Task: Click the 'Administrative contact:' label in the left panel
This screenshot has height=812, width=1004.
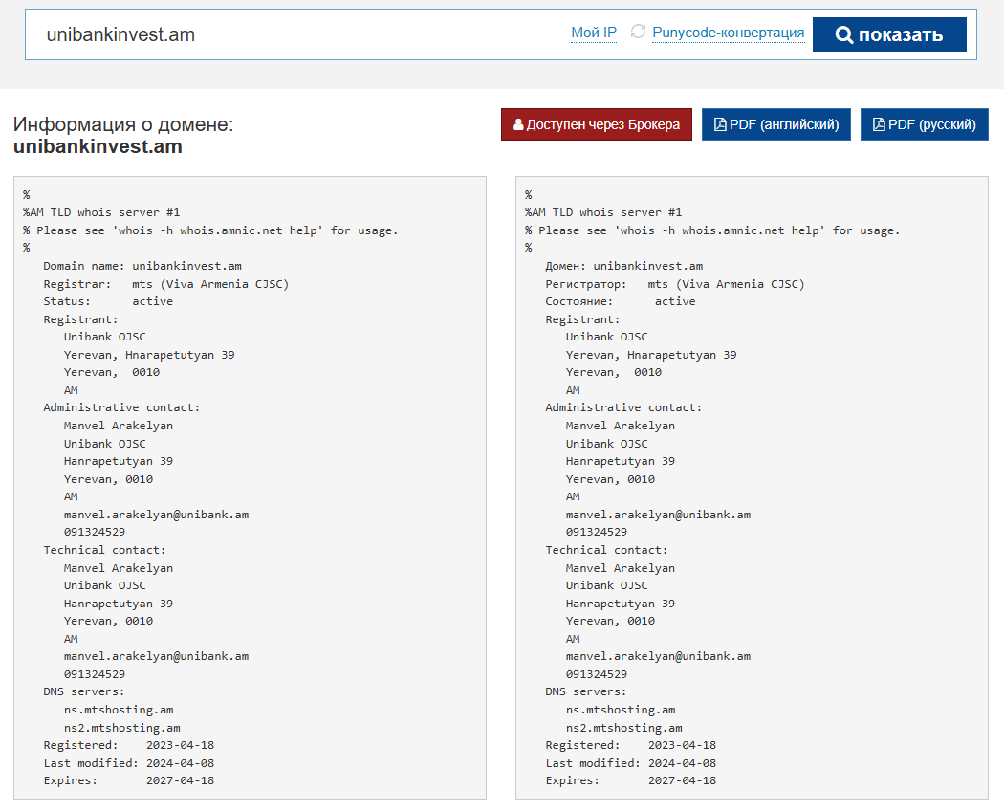Action: [x=121, y=408]
